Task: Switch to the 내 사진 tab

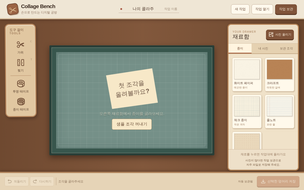Action: click(x=263, y=48)
